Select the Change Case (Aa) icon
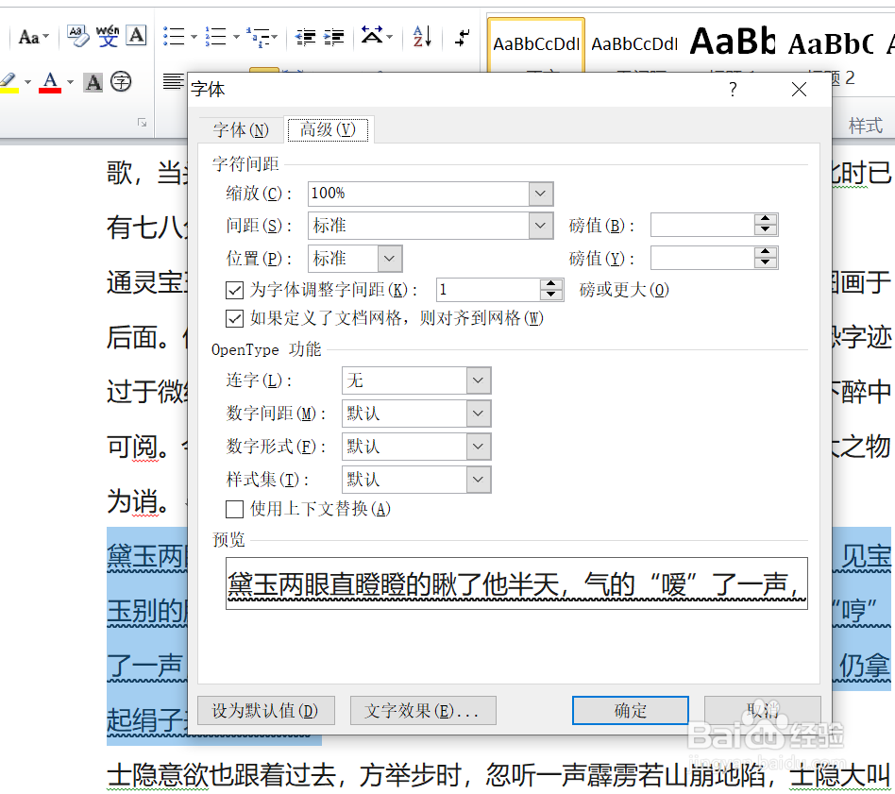The width and height of the screenshot is (895, 794). 28,36
